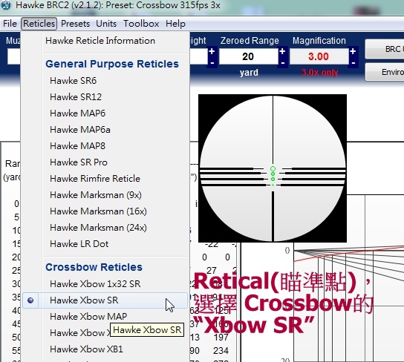This screenshot has width=404, height=362.
Task: Select the Hawke MAP8 reticle
Action: [77, 146]
